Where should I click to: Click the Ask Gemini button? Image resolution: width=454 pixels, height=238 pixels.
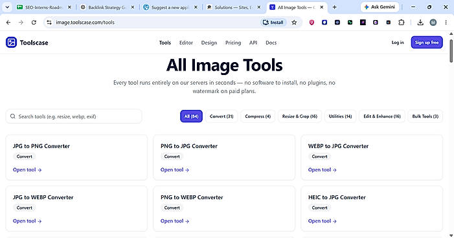tap(380, 7)
